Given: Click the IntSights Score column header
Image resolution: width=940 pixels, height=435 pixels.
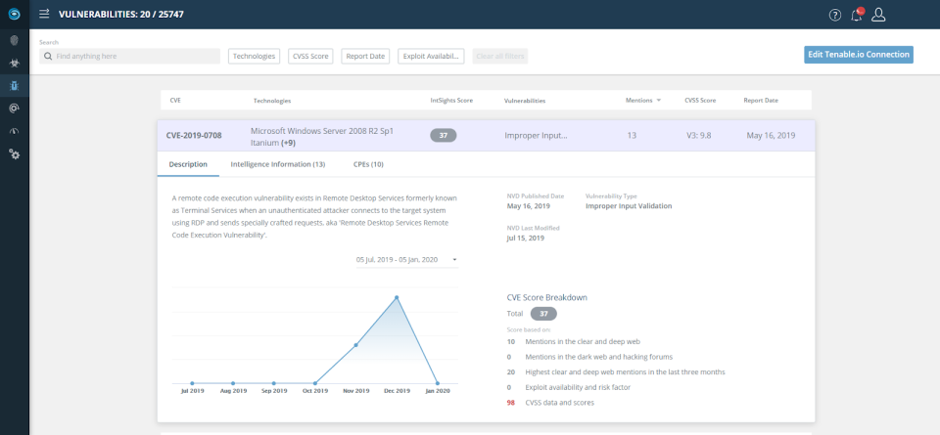Looking at the screenshot, I should pos(451,101).
